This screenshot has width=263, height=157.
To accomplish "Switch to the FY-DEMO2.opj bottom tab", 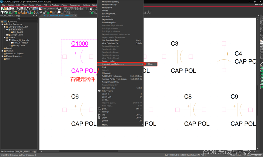I will 8,152.
